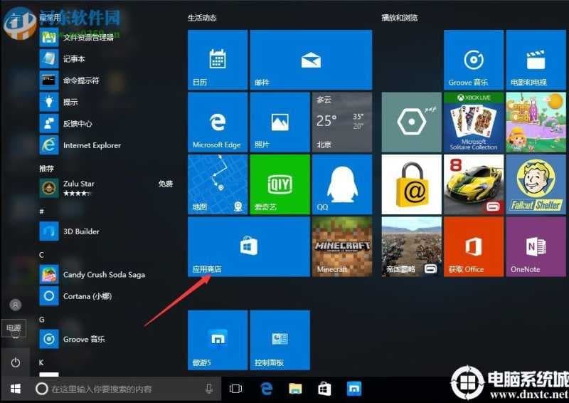Open the 帝国霸略 game tile
Viewport: 569px width, 403px height.
[412, 247]
